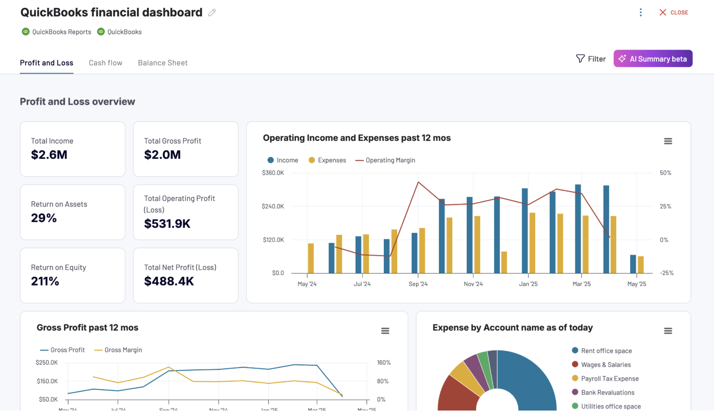Hide the Gross Profit line
Screen dimensions: 714x417
62,349
